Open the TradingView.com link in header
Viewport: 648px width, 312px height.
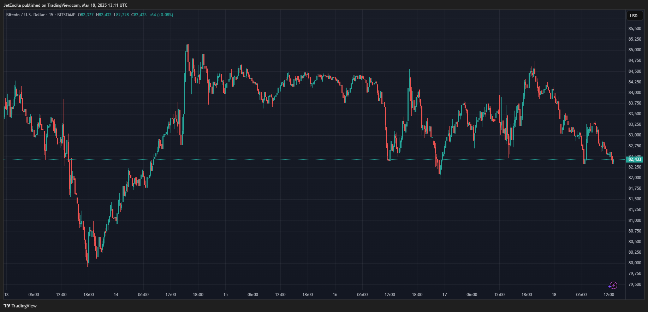point(64,5)
